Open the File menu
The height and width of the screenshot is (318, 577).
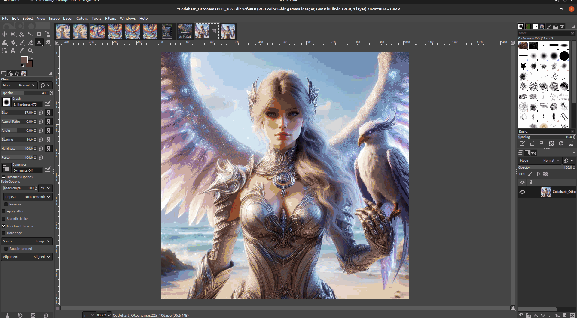(x=5, y=18)
